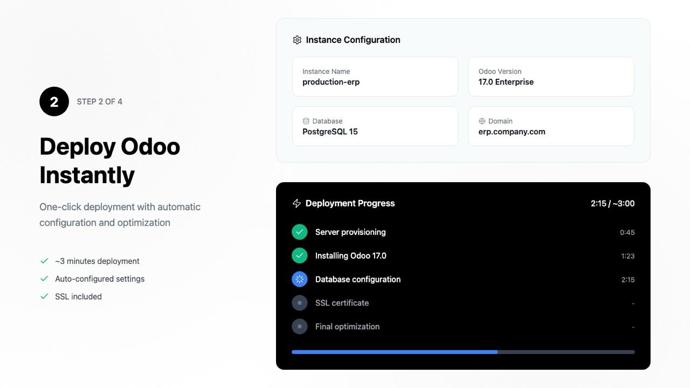Screen dimensions: 690x388
Task: Click checkmark beside SSL included
Action: tap(44, 296)
